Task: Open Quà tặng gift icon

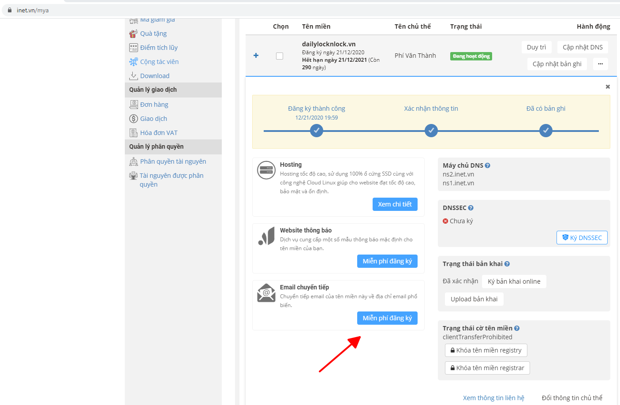Action: (133, 34)
